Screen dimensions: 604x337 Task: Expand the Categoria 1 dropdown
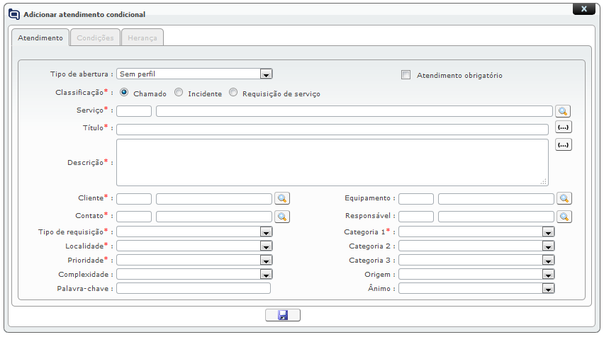click(x=547, y=232)
